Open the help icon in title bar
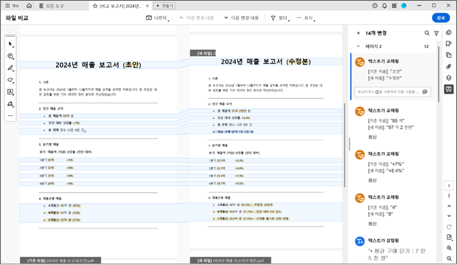457x265 pixels. (375, 6)
